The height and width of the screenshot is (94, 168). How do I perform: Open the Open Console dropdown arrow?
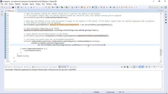(156, 67)
